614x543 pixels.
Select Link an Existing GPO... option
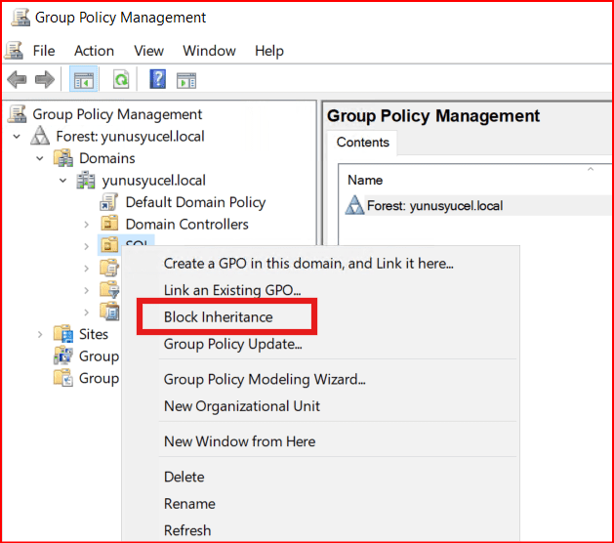232,290
